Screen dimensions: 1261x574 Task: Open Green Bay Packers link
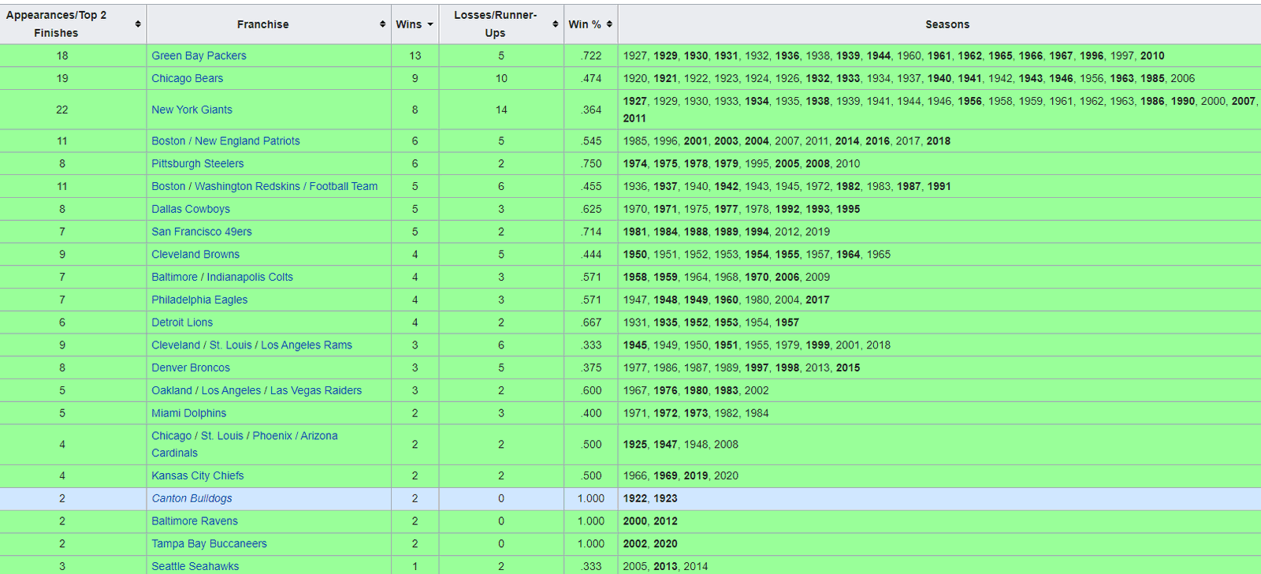coord(199,56)
